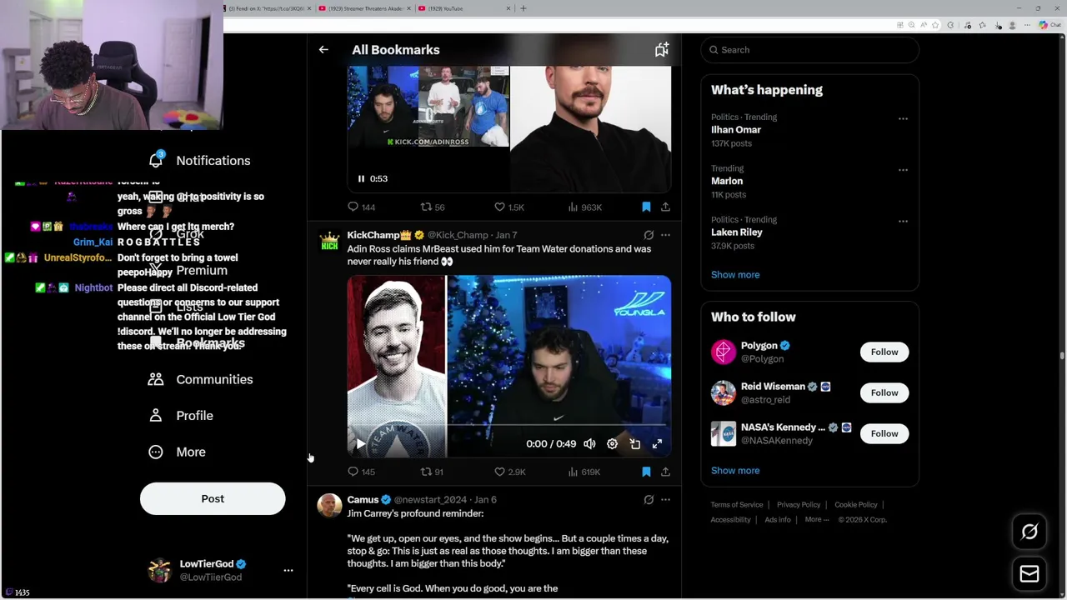The width and height of the screenshot is (1067, 600).
Task: Share KickChamp's Adin Ross tweet
Action: coord(665,472)
